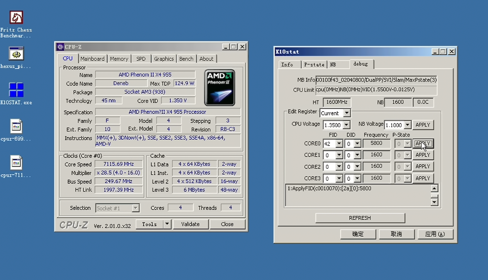The image size is (488, 280).
Task: Open the CORE1 DID dropdown
Action: click(x=358, y=155)
